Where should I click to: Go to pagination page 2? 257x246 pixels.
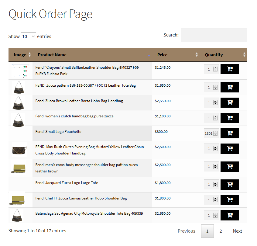click(221, 231)
